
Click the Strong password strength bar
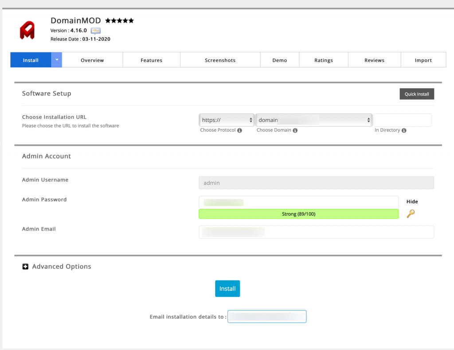point(298,214)
